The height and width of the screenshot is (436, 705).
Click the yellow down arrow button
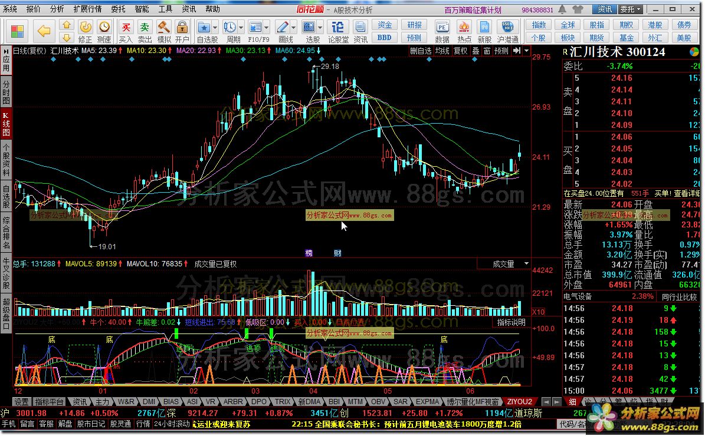click(67, 38)
